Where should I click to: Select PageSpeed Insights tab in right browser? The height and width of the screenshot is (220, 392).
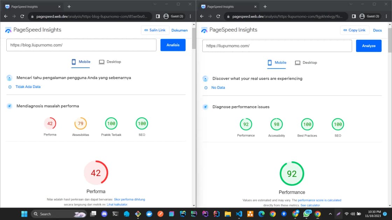[x=229, y=7]
